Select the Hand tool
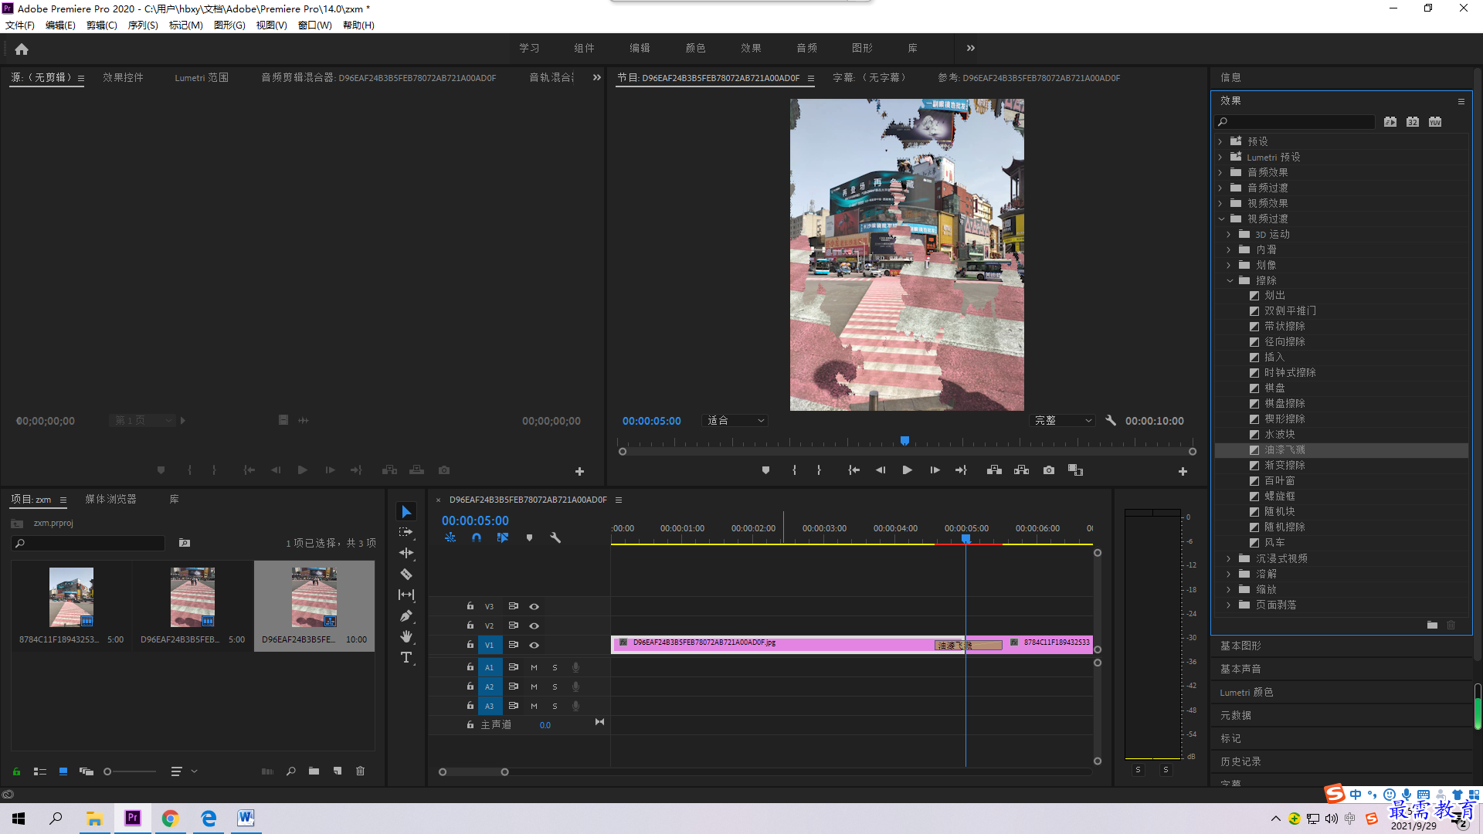The height and width of the screenshot is (834, 1483). pos(406,636)
